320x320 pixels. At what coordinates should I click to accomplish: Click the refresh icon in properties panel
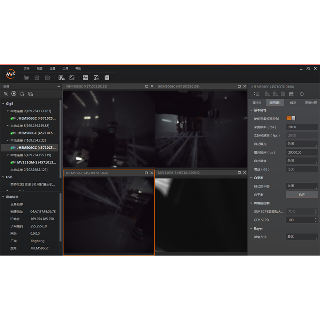[302, 94]
